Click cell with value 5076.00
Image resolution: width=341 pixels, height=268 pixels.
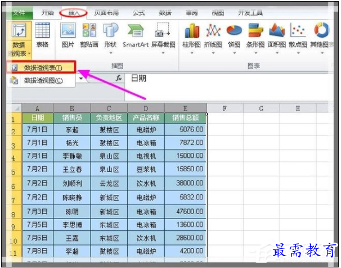[185, 129]
